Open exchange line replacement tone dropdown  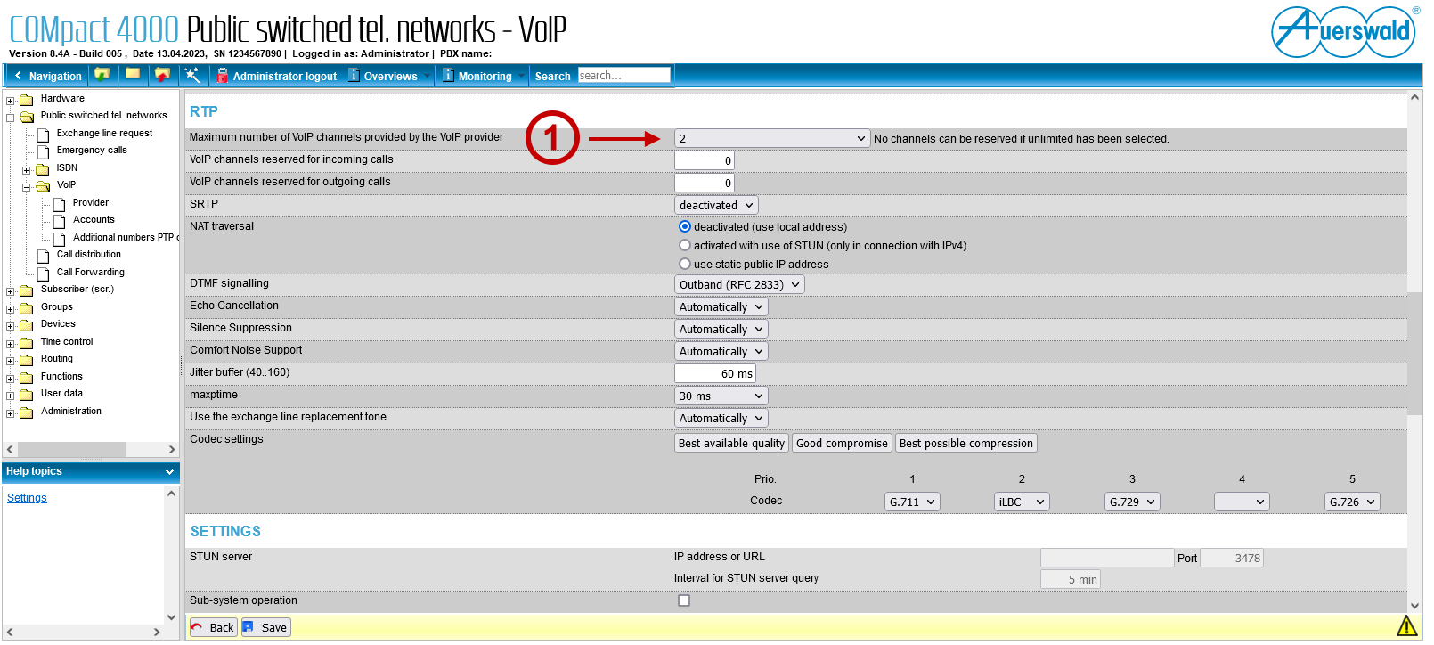(721, 418)
